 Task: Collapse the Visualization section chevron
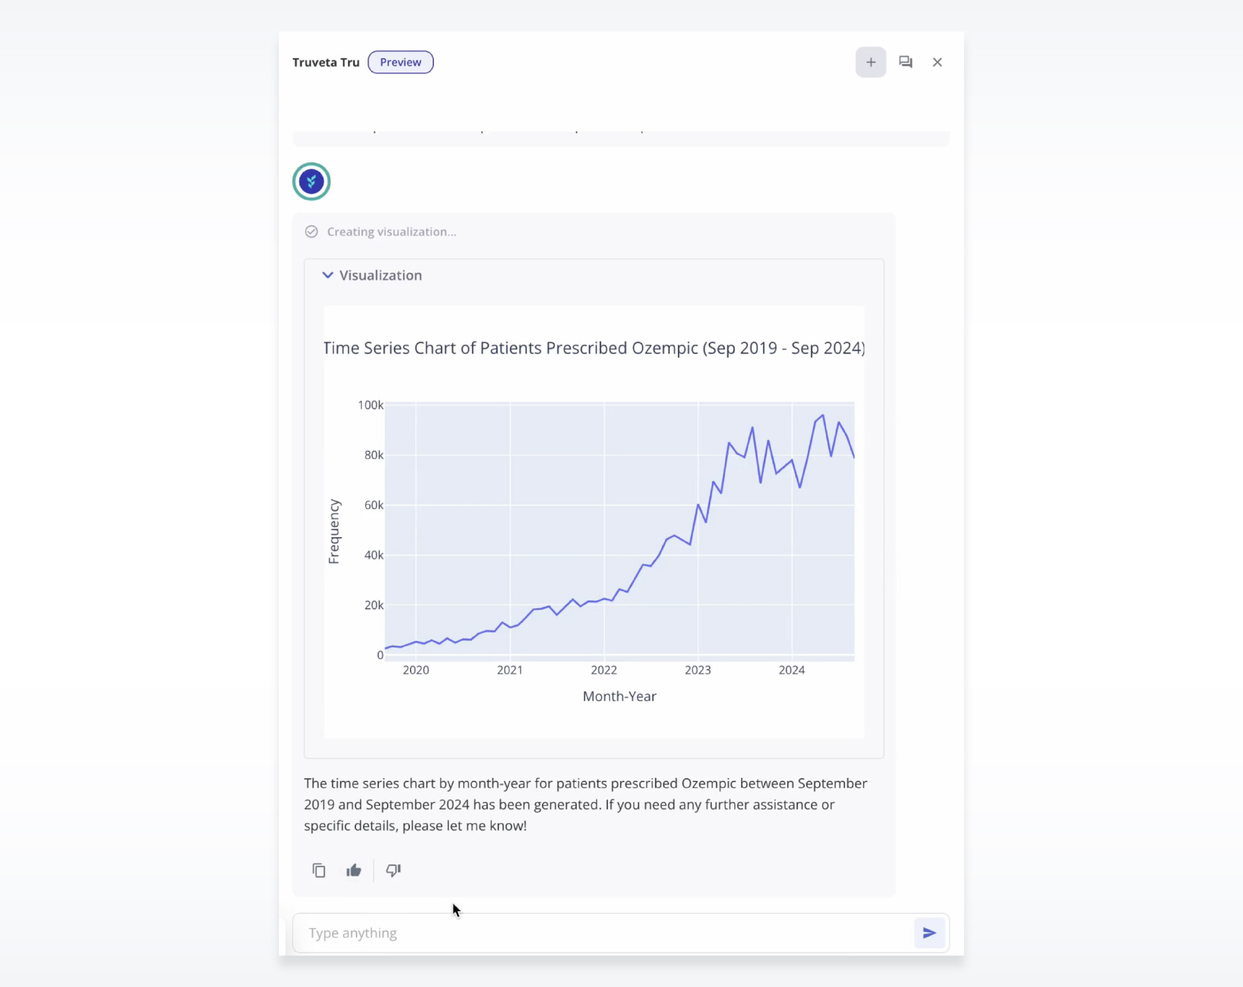[328, 276]
